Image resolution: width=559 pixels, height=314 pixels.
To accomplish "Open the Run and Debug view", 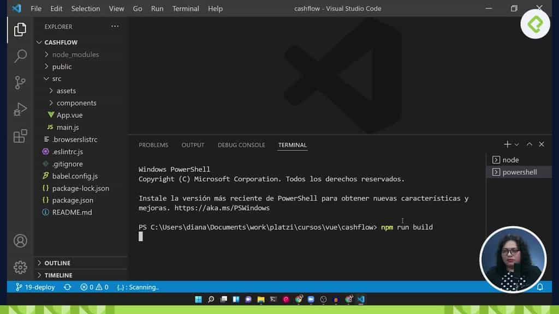I will point(20,109).
